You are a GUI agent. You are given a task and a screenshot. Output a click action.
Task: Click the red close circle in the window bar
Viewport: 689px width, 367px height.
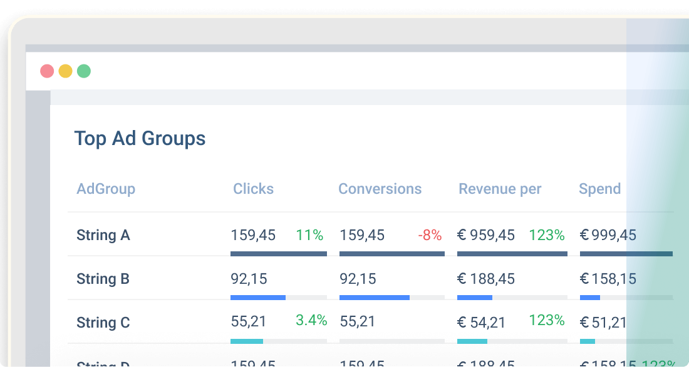point(47,71)
